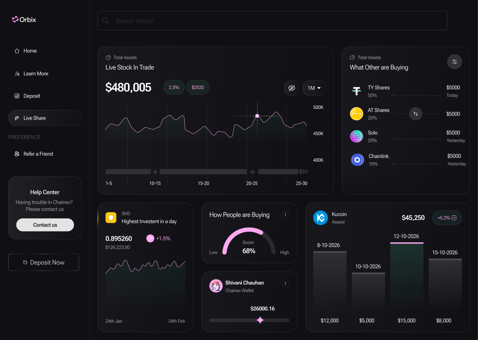The height and width of the screenshot is (340, 478).
Task: Click second star marker on chart range bar
Action: (252, 172)
